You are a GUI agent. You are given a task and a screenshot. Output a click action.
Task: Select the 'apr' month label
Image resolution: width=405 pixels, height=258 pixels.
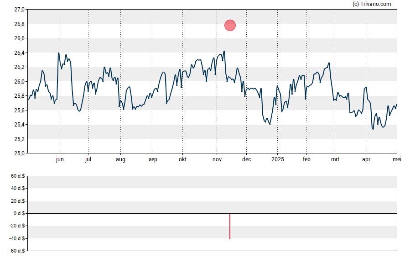pos(366,159)
